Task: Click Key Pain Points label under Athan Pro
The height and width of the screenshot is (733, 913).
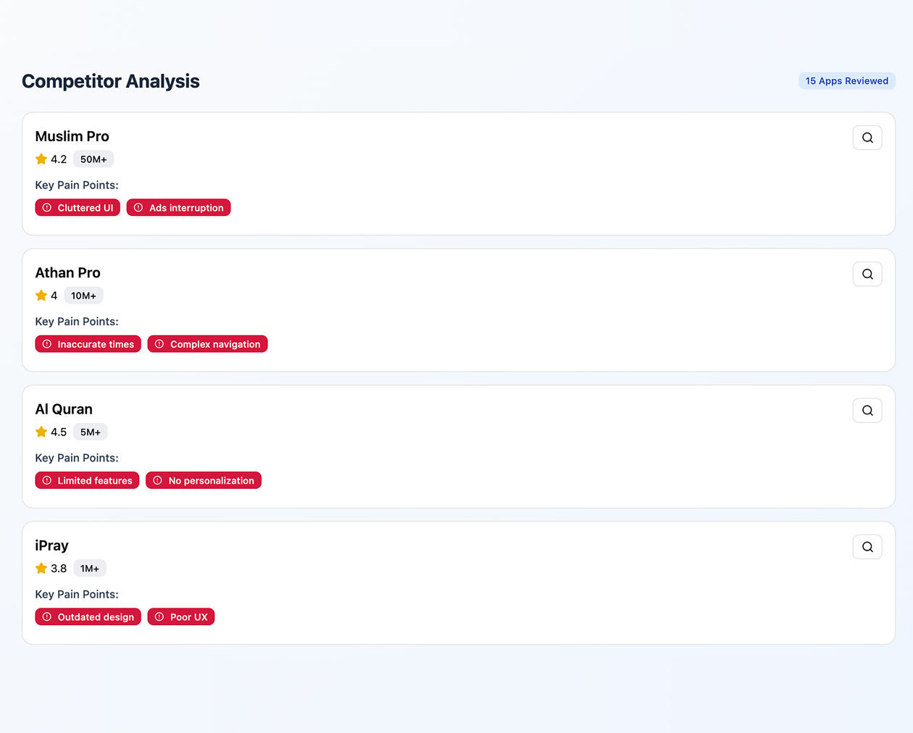Action: click(77, 322)
